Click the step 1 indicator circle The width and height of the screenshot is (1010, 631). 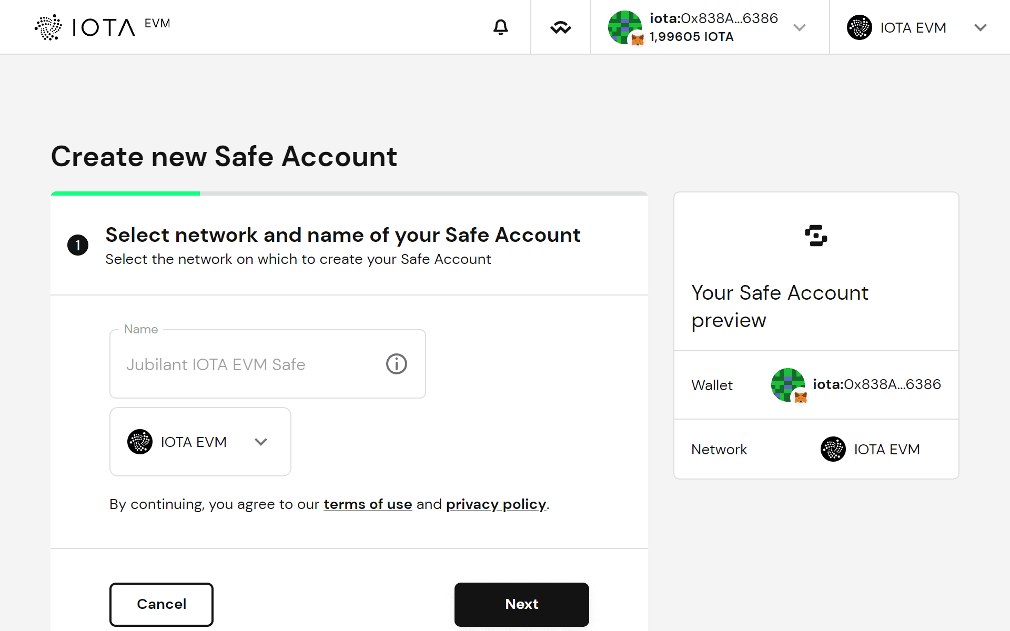pos(78,245)
